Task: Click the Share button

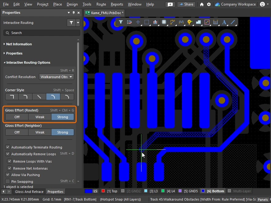Action: coord(186,4)
